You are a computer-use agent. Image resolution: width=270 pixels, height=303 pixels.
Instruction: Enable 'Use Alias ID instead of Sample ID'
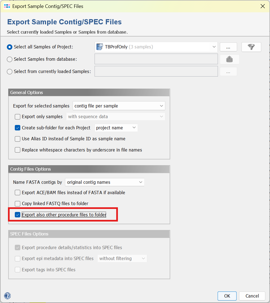[18, 139]
